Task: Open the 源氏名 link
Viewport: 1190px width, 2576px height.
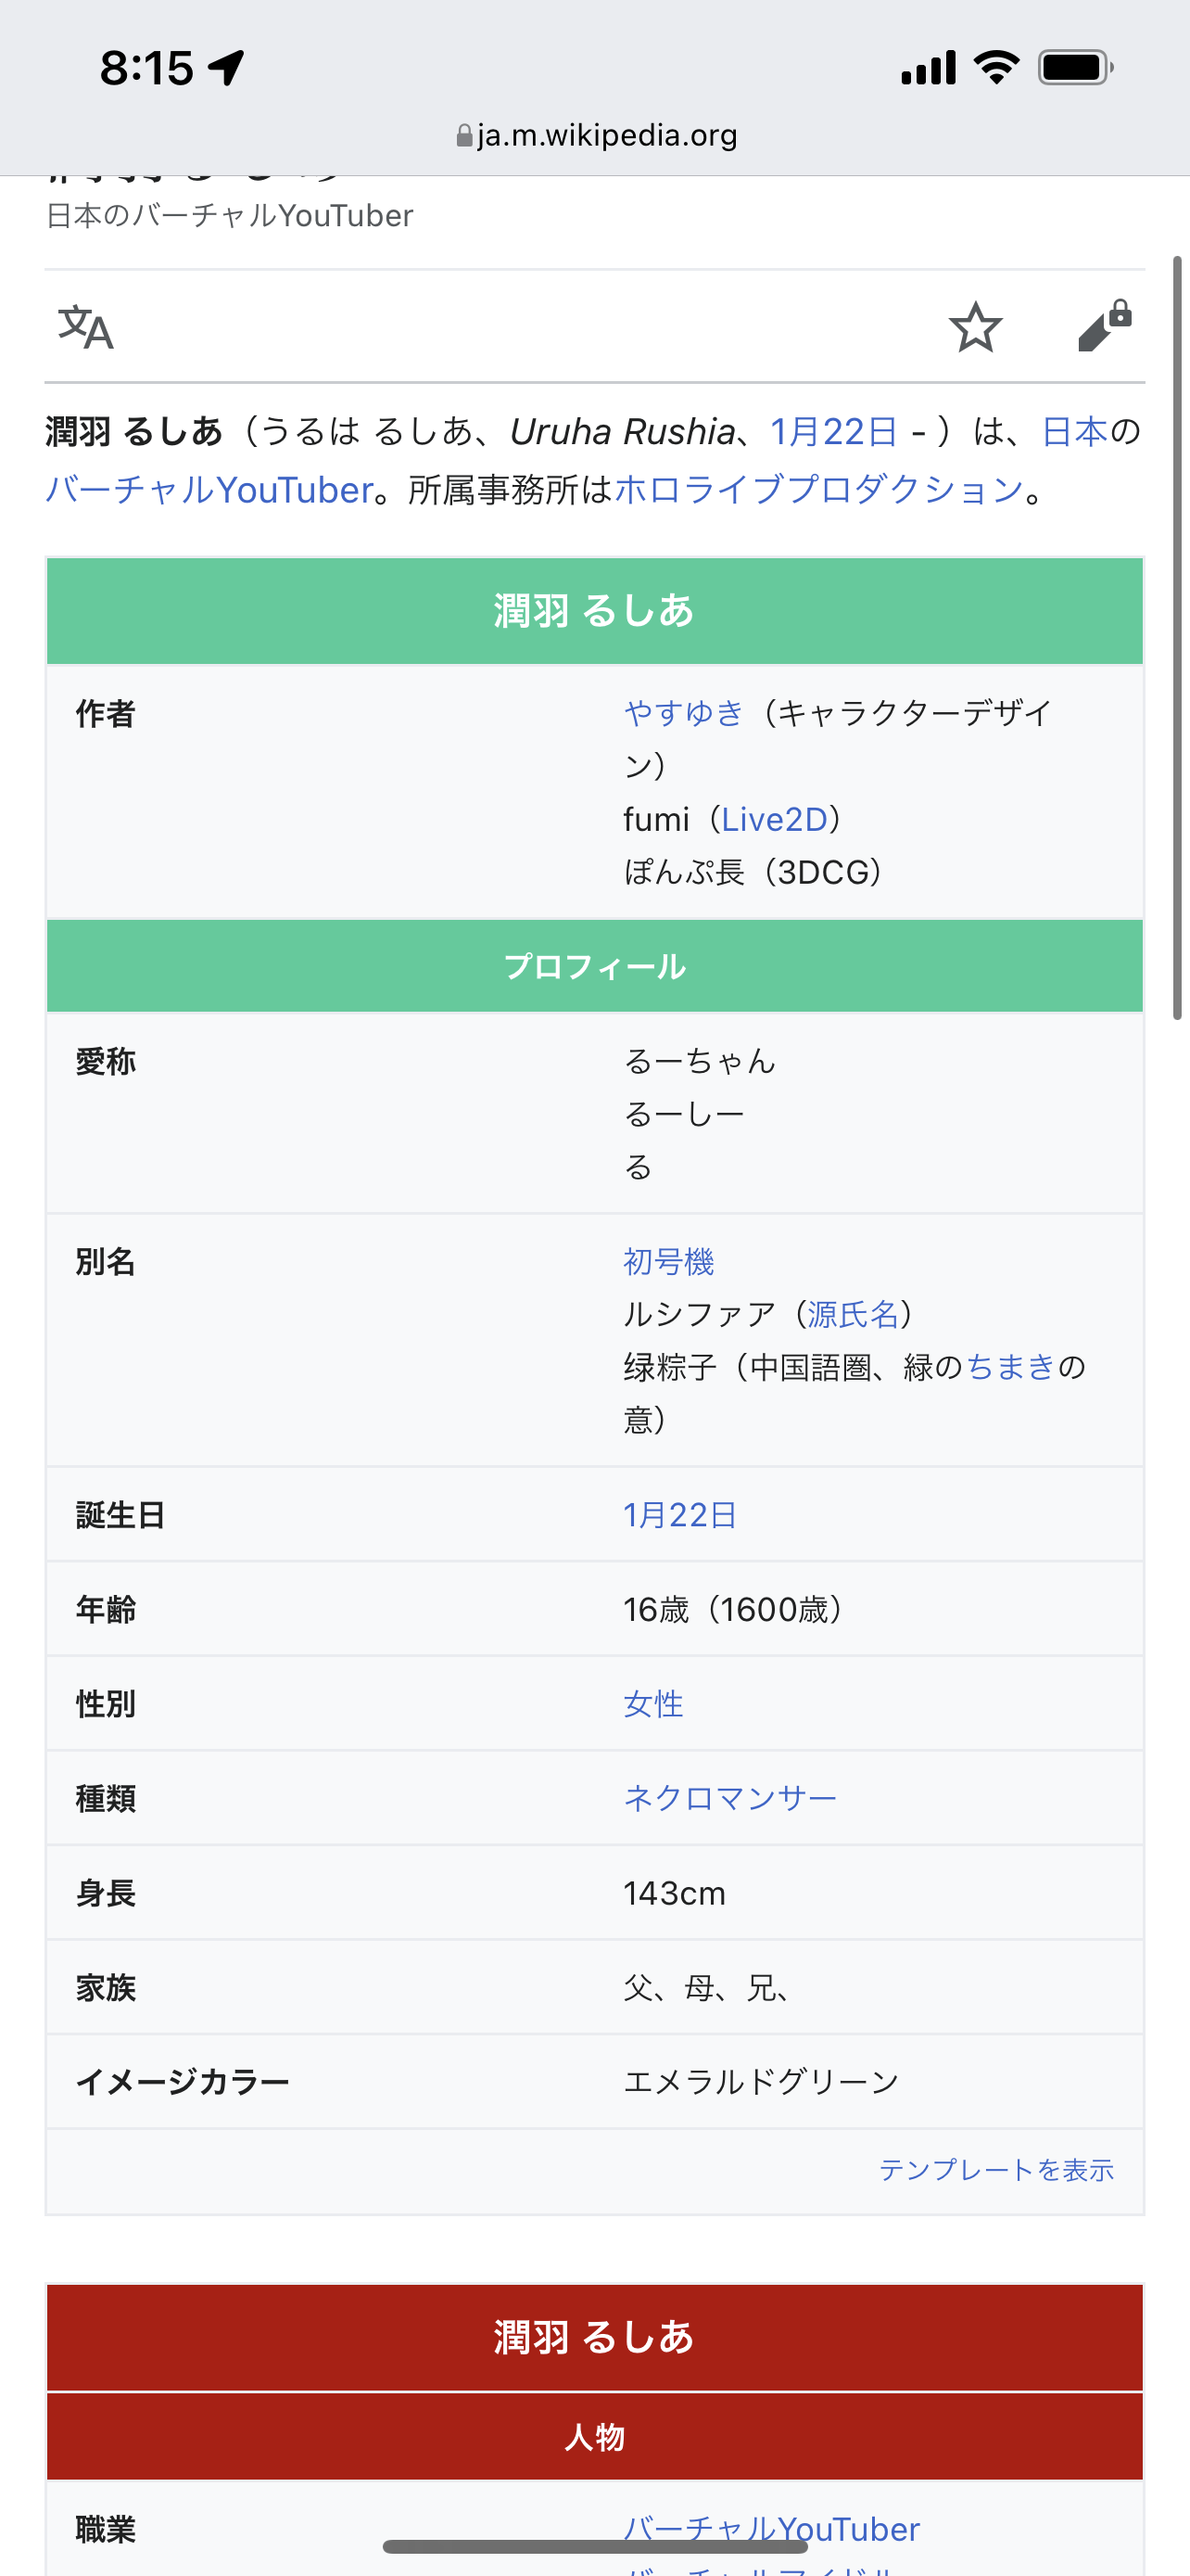Action: (x=853, y=1314)
